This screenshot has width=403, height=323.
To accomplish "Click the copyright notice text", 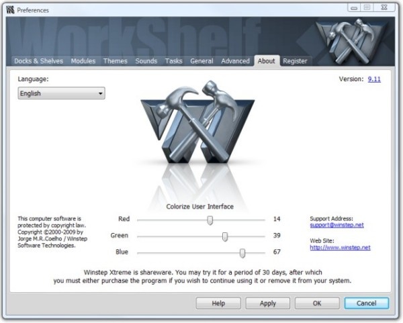I will coord(52,232).
